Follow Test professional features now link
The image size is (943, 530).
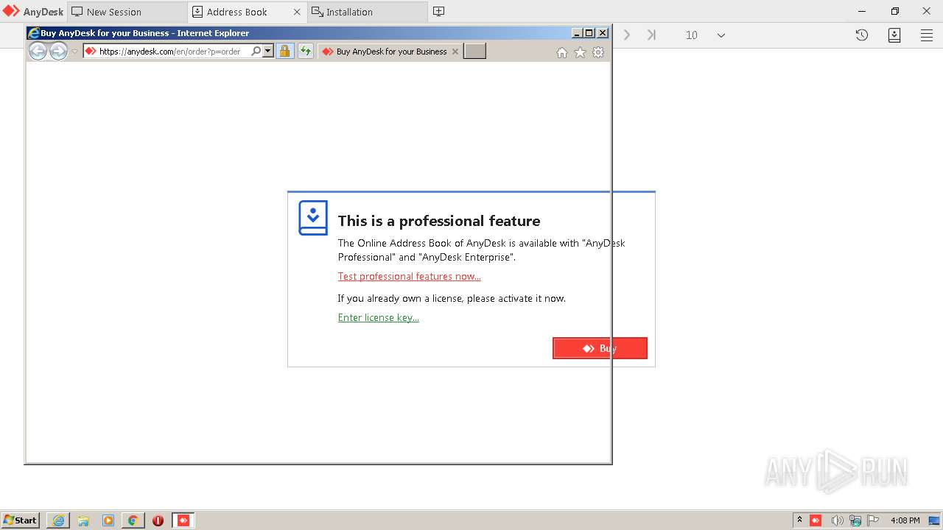[x=410, y=276]
